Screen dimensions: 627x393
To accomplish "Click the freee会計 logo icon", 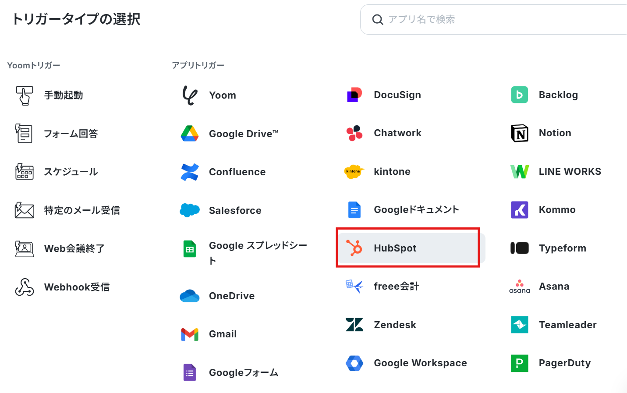I will tap(354, 286).
